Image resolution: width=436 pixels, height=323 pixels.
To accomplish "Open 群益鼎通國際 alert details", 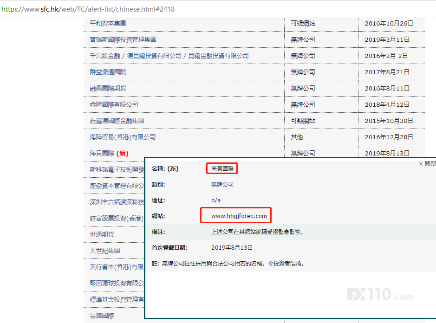I will pyautogui.click(x=108, y=72).
